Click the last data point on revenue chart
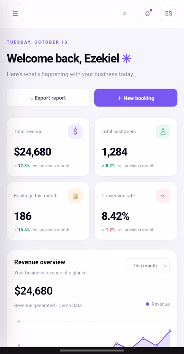 click(170, 331)
